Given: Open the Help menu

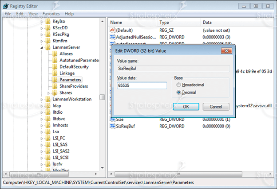Looking at the screenshot, I should tap(69, 14).
